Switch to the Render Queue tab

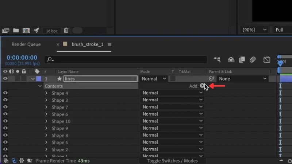click(26, 44)
